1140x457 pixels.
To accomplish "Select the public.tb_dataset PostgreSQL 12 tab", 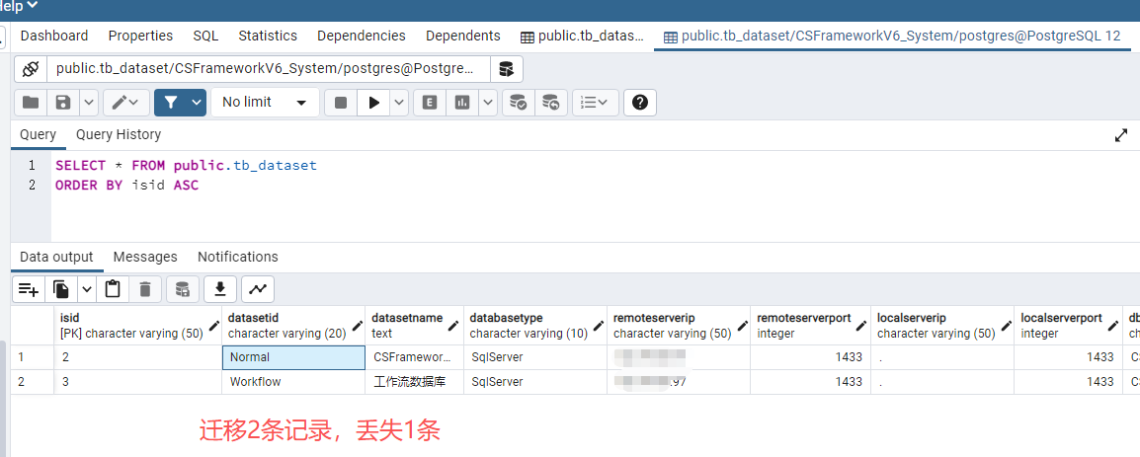I will pyautogui.click(x=893, y=37).
